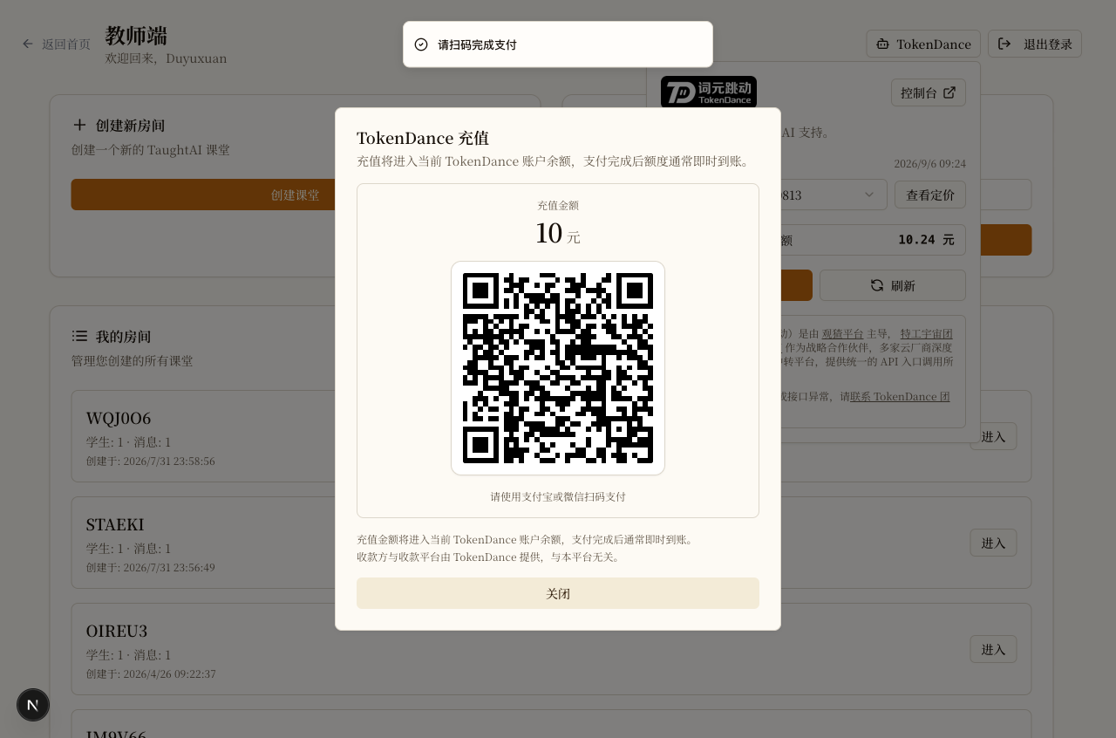Click the 持工宇宙团 link

pyautogui.click(x=927, y=333)
